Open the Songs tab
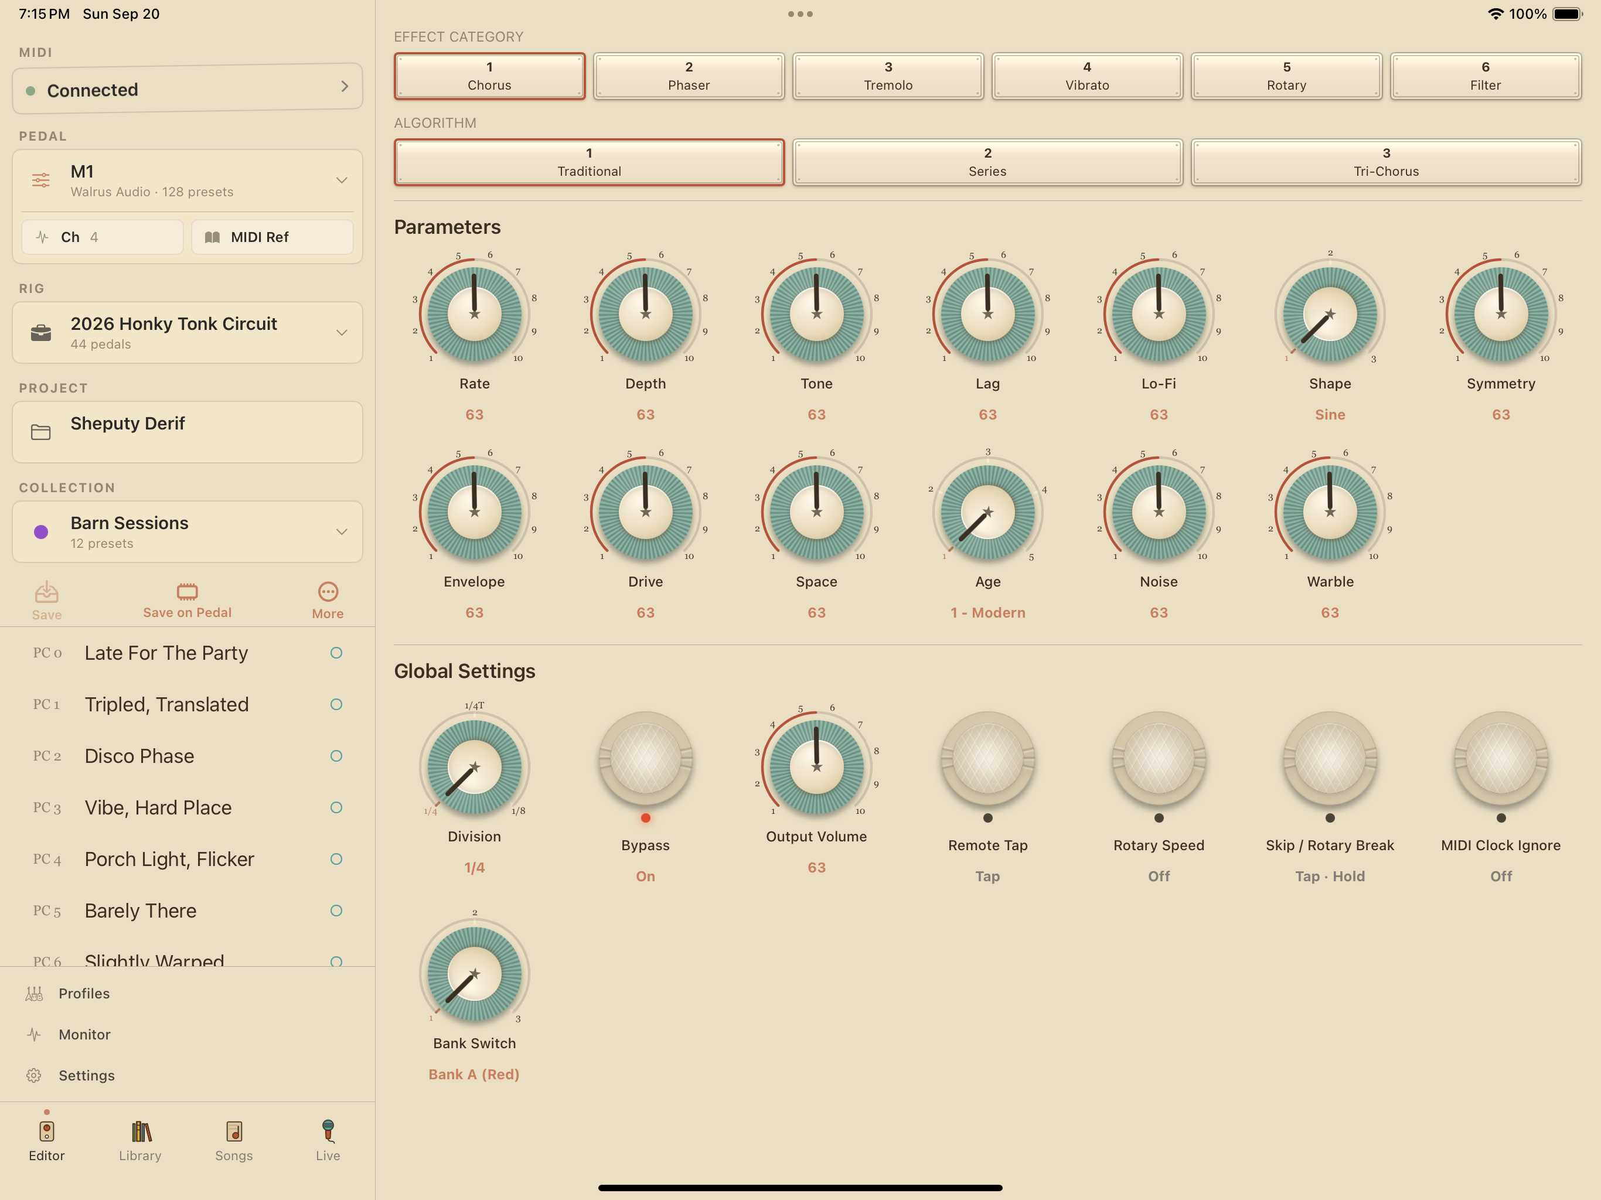The height and width of the screenshot is (1200, 1601). (x=234, y=1141)
